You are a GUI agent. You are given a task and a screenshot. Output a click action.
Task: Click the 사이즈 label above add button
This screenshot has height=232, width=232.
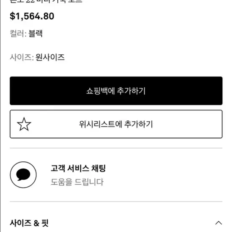(20, 57)
